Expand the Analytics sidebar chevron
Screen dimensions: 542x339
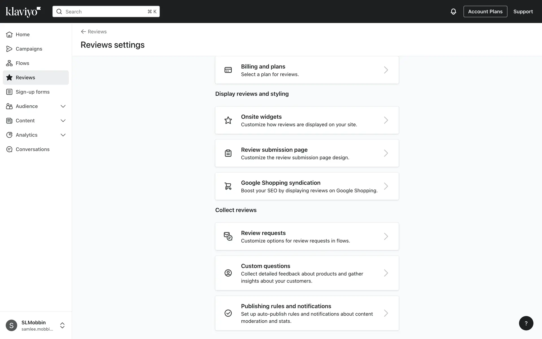click(x=63, y=135)
